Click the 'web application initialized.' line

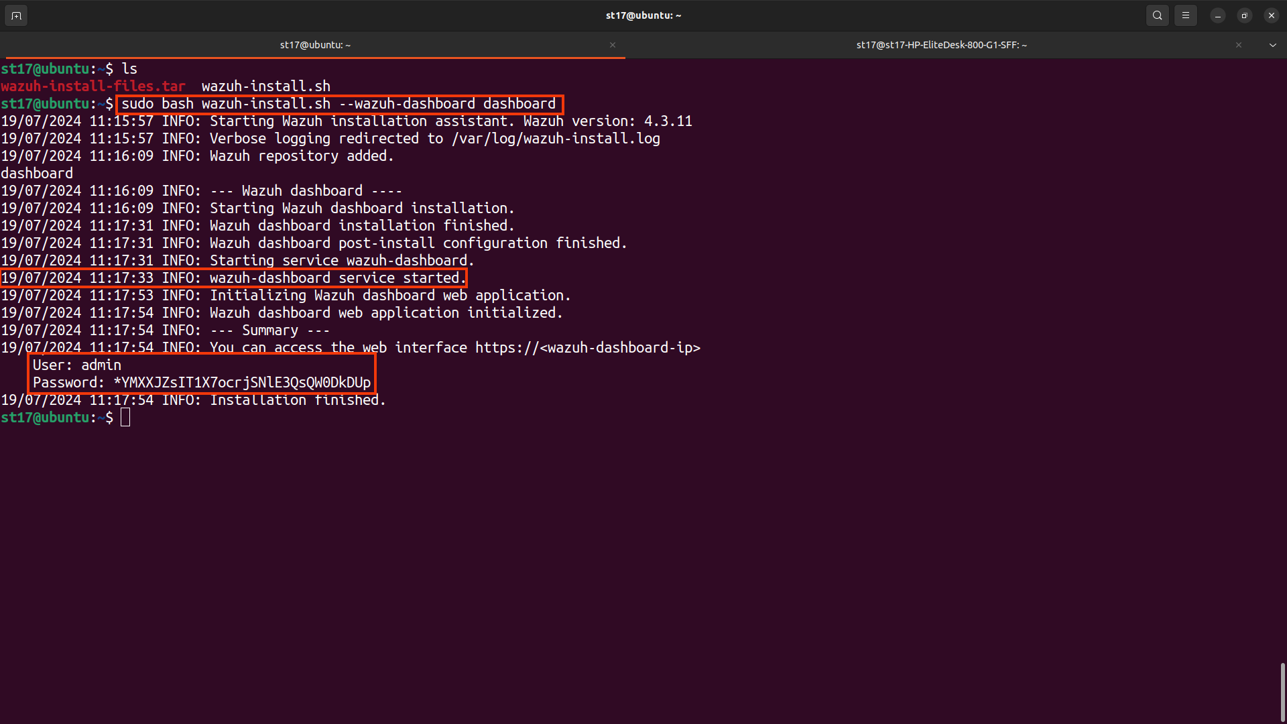(x=282, y=313)
